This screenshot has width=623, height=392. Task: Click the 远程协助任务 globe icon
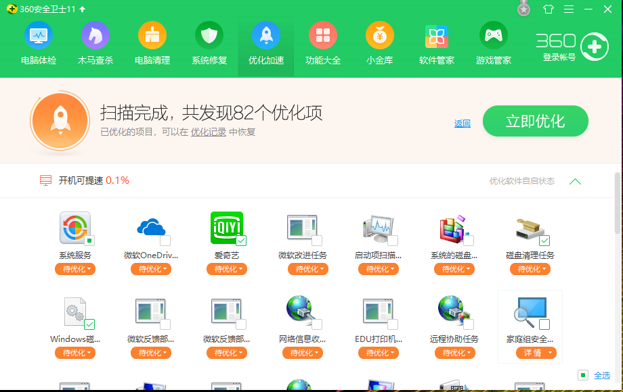coord(453,309)
